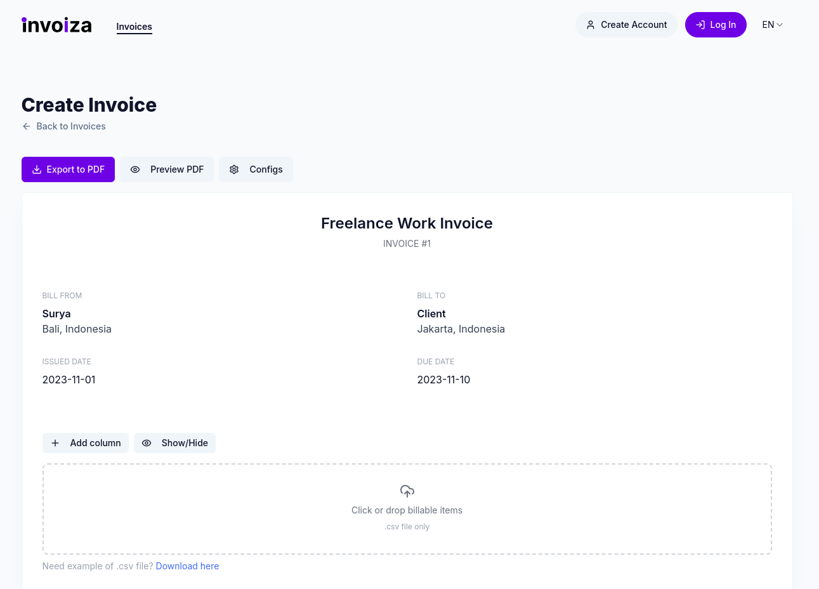Click the back arrow icon under Create Invoice
This screenshot has width=819, height=589.
[27, 126]
